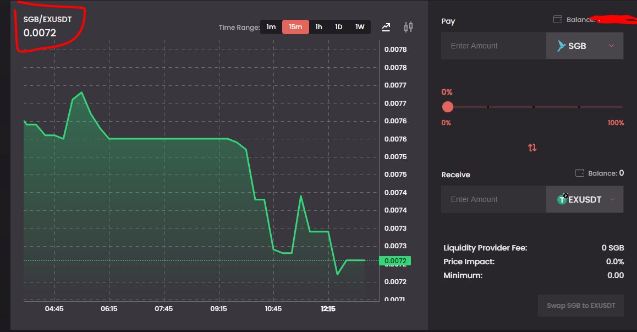Viewport: 637px width, 332px height.
Task: Click the Pay Enter Amount field
Action: [x=493, y=46]
